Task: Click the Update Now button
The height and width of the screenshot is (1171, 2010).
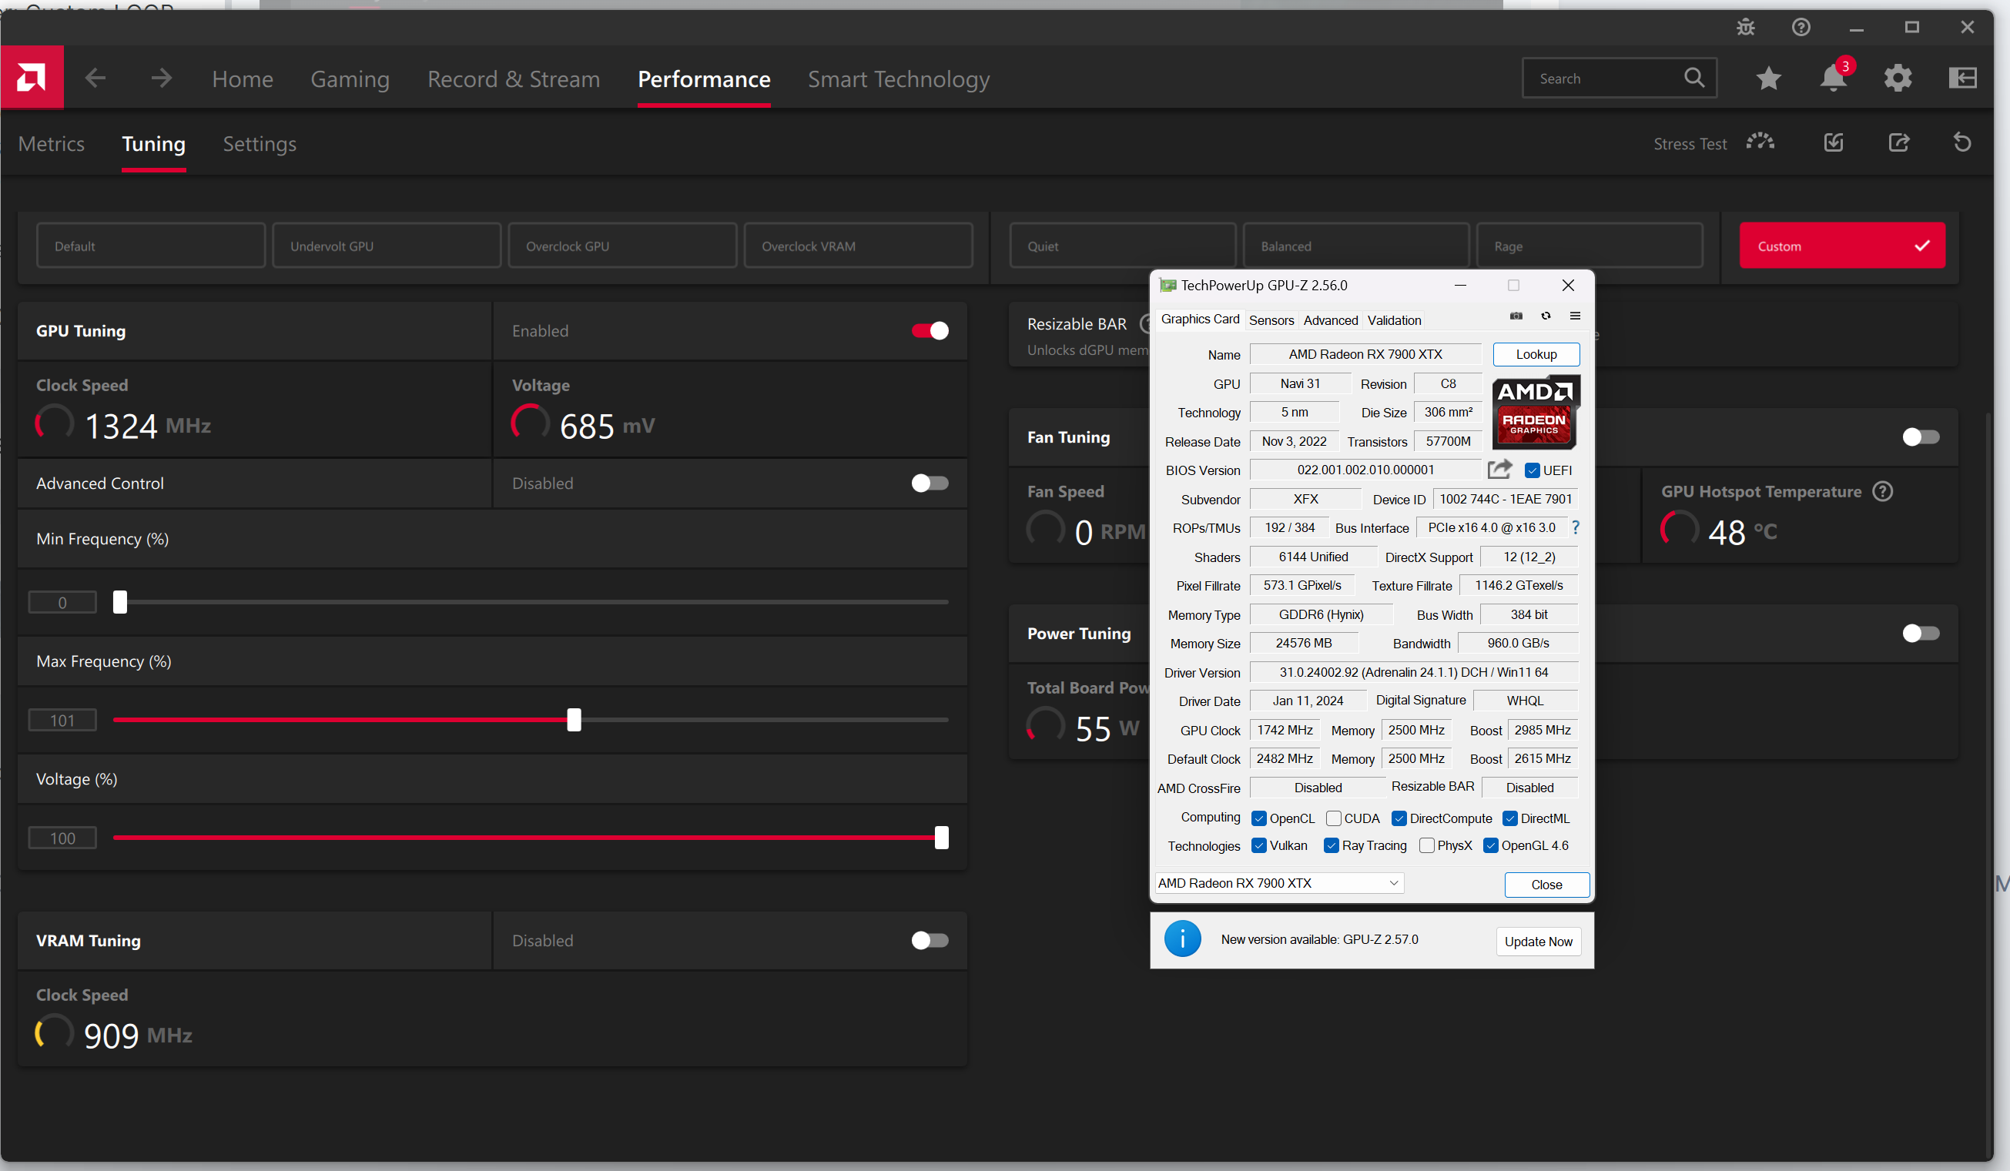Action: pos(1538,942)
